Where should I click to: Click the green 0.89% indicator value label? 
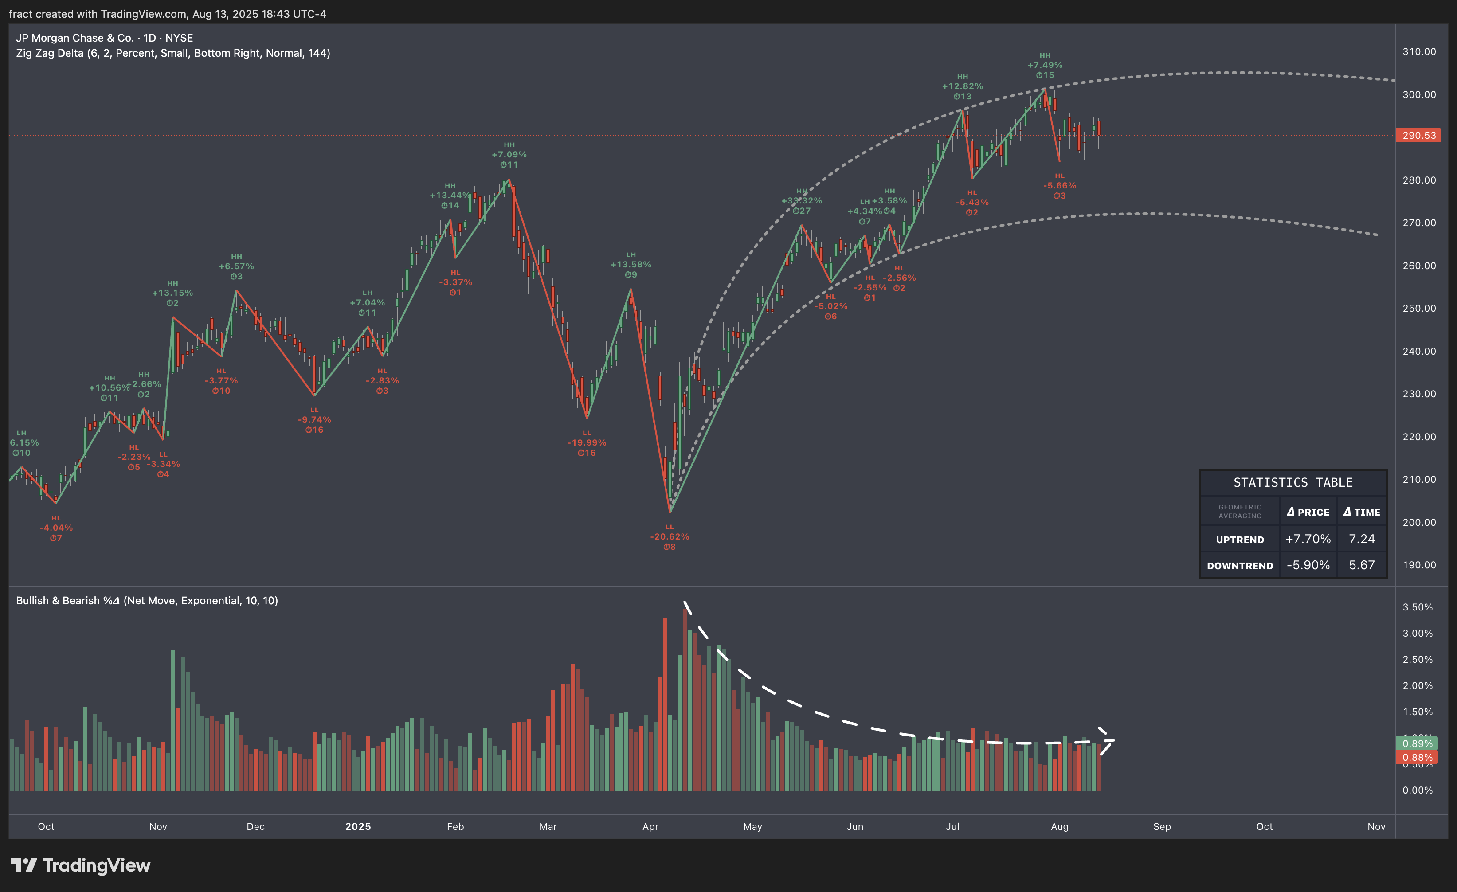pyautogui.click(x=1417, y=743)
